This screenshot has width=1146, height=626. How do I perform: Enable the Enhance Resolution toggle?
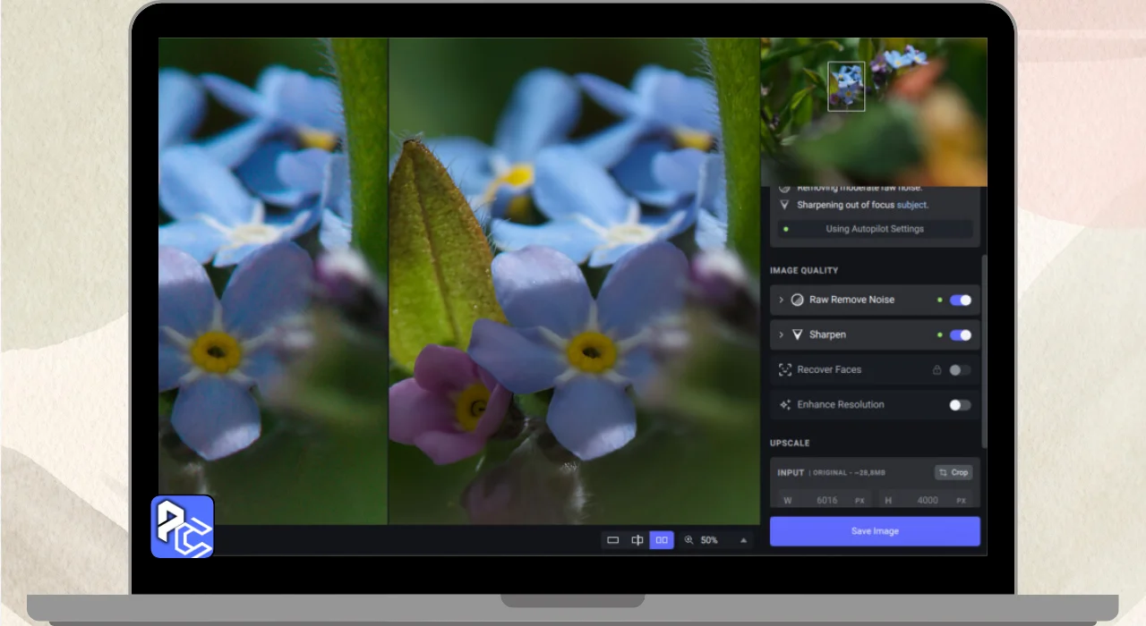coord(960,405)
